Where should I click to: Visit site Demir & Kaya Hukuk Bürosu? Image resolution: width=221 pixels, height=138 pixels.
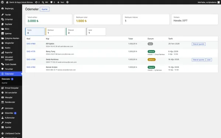pyautogui.click(x=20, y=2)
